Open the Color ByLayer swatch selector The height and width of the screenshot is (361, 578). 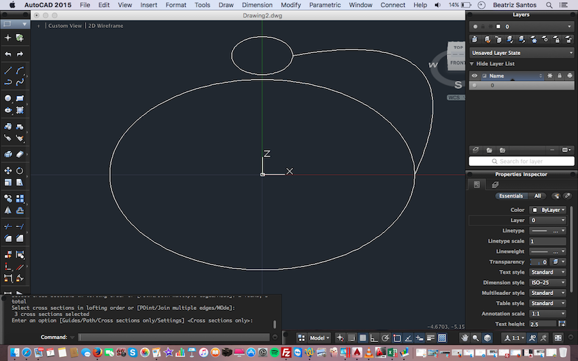click(x=548, y=210)
